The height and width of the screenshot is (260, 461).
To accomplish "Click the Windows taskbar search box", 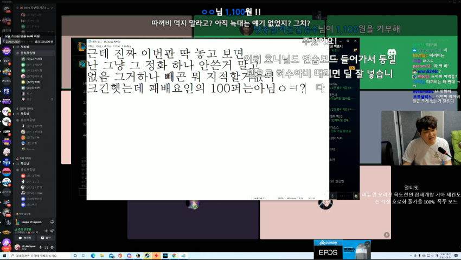I will pyautogui.click(x=40, y=256).
